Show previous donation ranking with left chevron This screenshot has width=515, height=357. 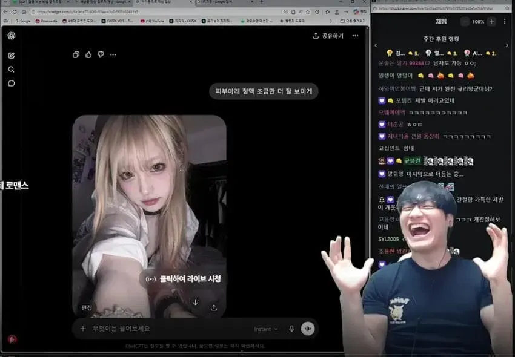point(376,45)
